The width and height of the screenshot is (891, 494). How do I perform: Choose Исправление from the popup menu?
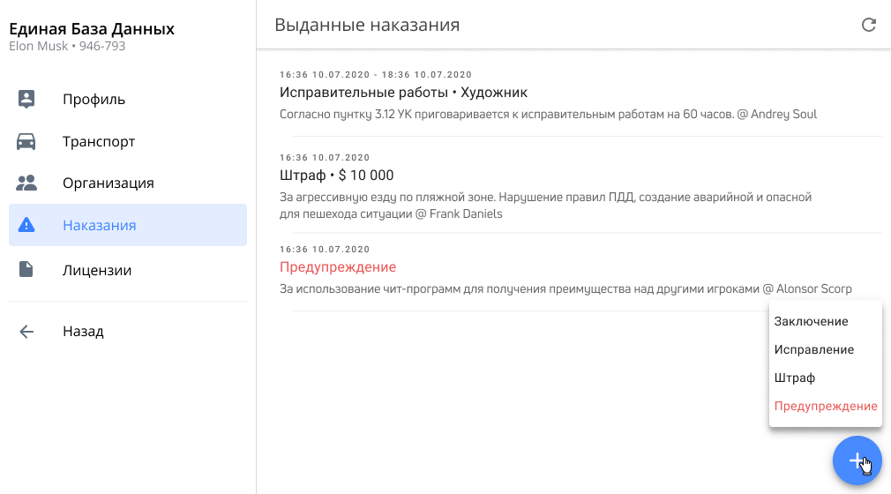(x=813, y=349)
